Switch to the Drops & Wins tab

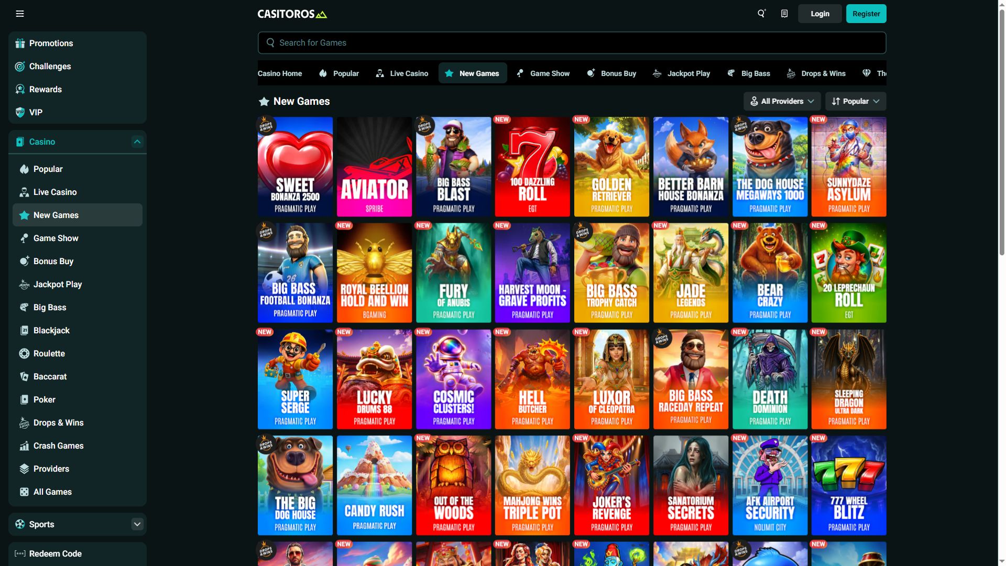click(816, 73)
